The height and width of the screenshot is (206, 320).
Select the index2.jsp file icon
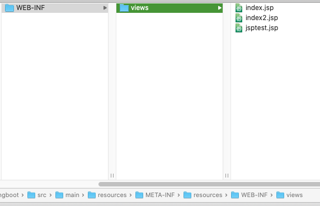click(x=239, y=18)
